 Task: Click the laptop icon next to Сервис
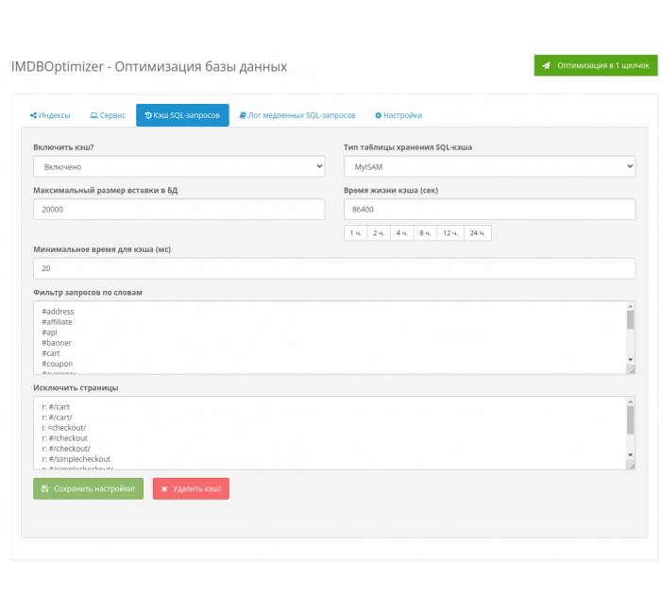(x=93, y=115)
